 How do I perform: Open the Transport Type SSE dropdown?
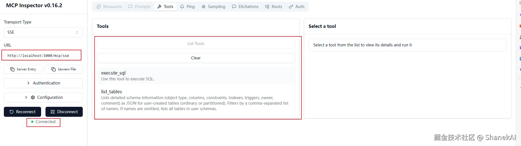(x=43, y=32)
